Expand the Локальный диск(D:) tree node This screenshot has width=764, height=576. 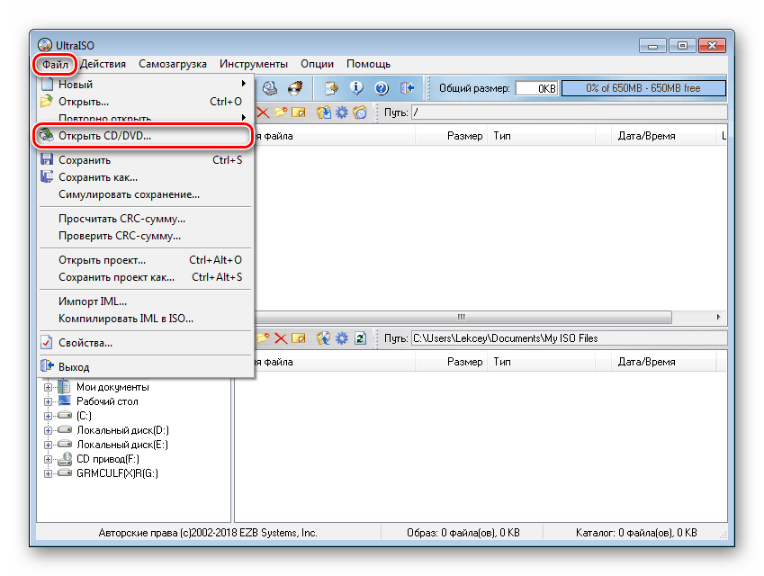(48, 430)
